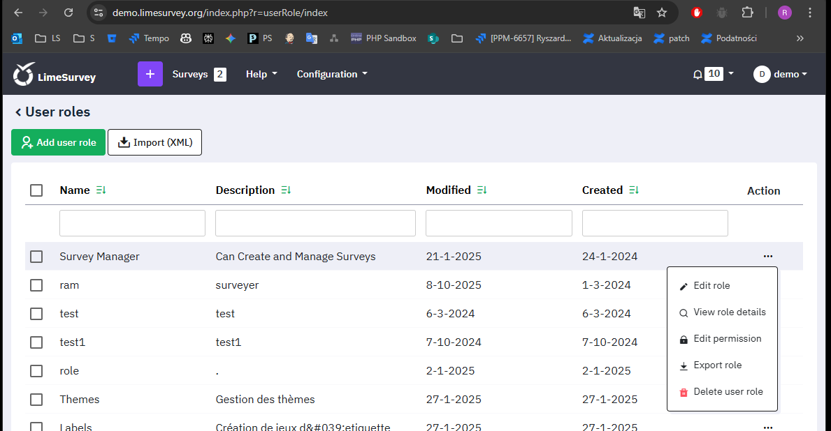Click the Description filter input field
Viewport: 831px width, 431px height.
315,223
